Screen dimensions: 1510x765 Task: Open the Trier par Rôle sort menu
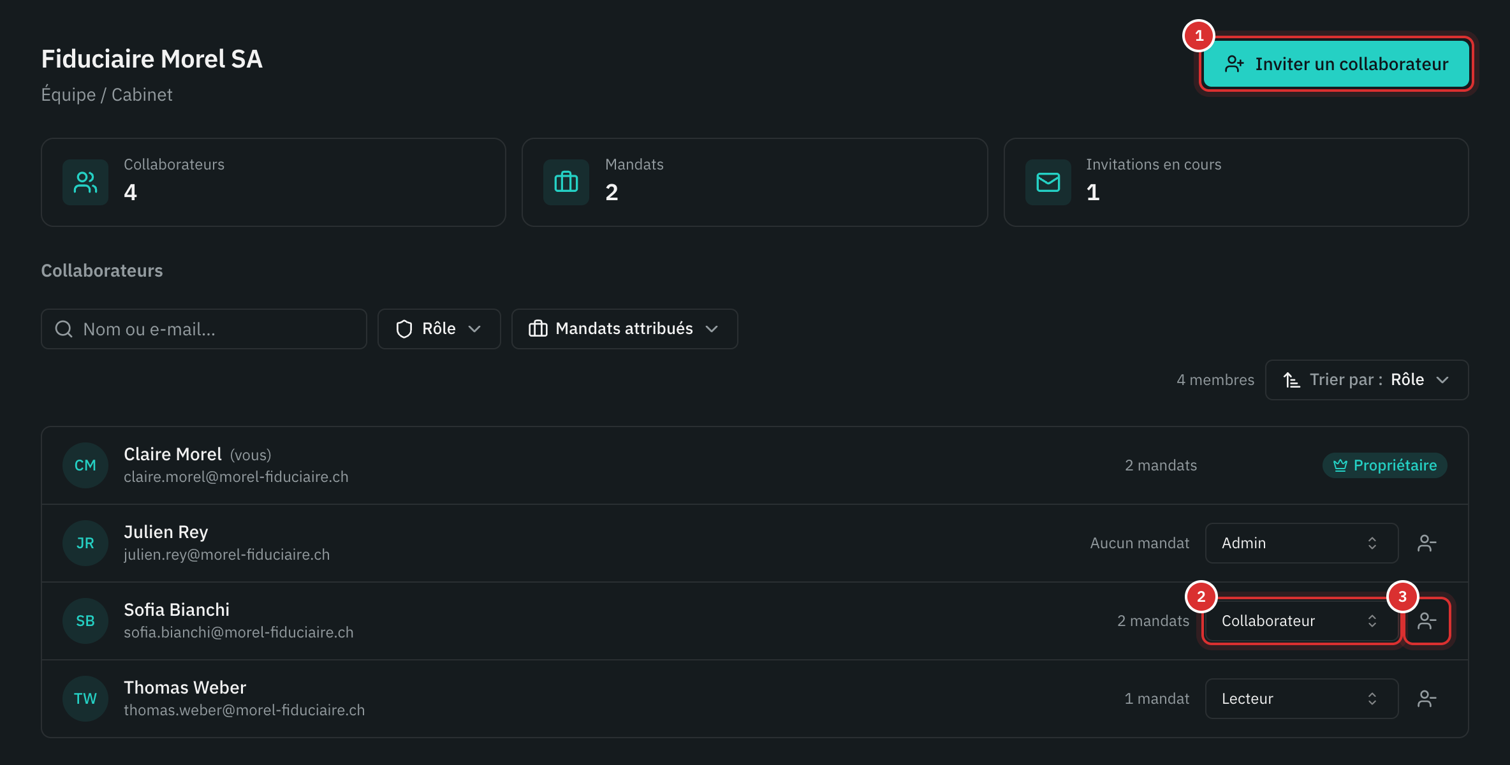pyautogui.click(x=1367, y=380)
